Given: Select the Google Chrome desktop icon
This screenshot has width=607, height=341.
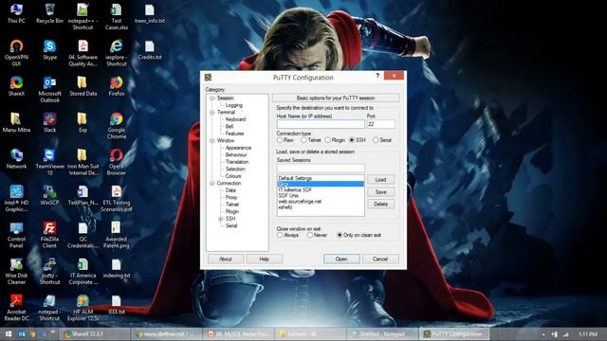Looking at the screenshot, I should pyautogui.click(x=116, y=126).
